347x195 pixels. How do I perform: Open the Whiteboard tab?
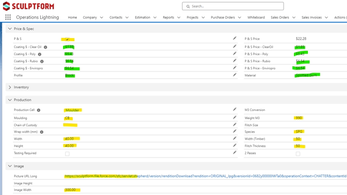pos(256,17)
